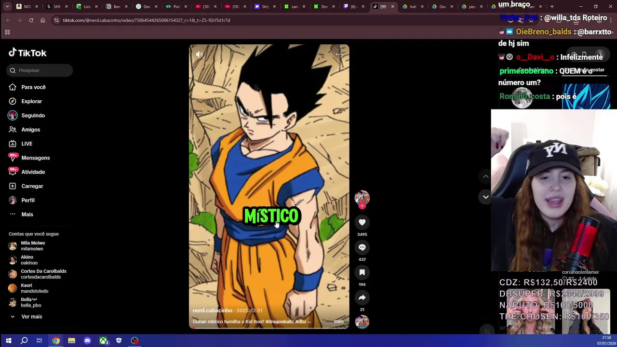Open the spinning sound disc at the bottom of the action column

tap(362, 322)
